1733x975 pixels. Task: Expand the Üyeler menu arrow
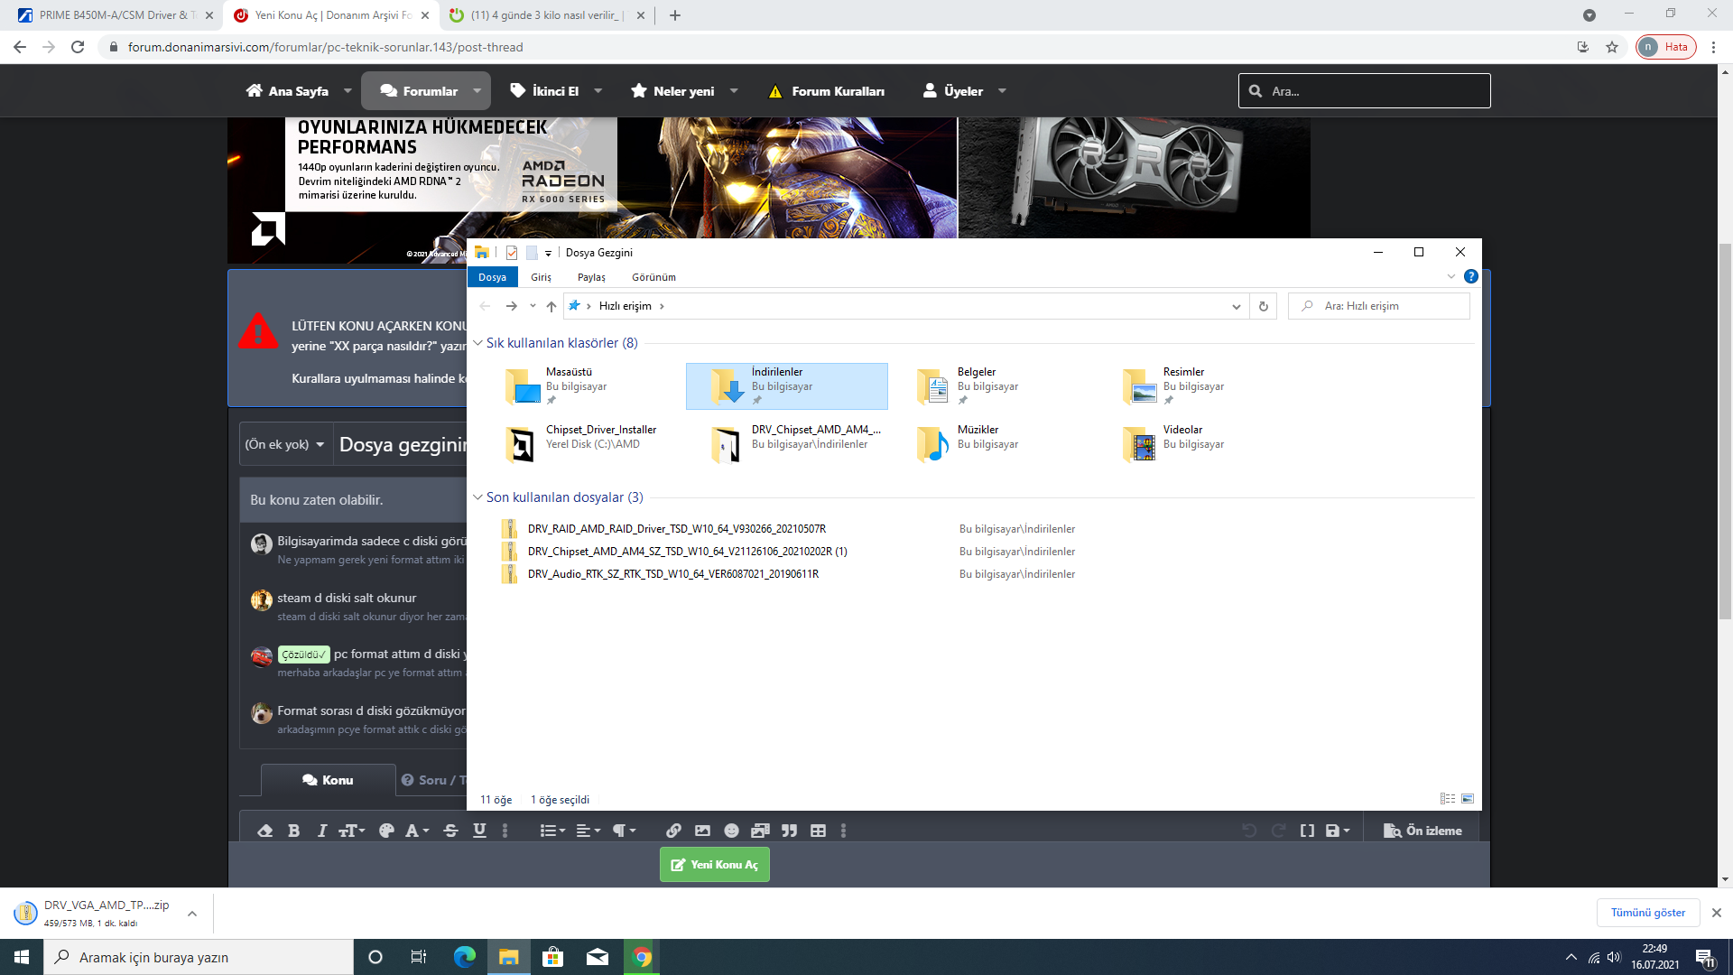pyautogui.click(x=1002, y=91)
